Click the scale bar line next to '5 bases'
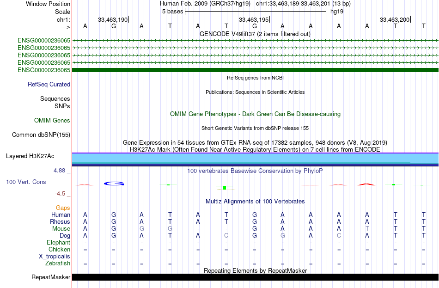The width and height of the screenshot is (439, 288). 256,12
